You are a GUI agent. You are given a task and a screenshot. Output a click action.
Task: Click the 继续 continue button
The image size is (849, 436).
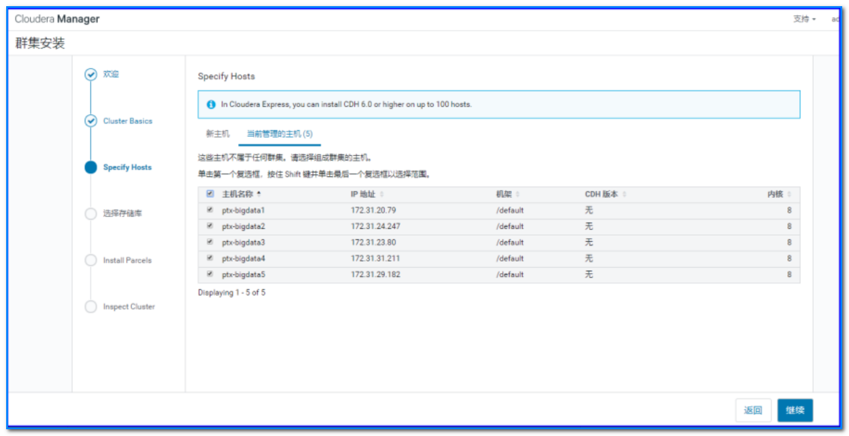(x=795, y=410)
